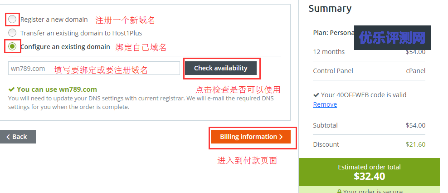
Task: Click checkmark icon beside 40OFFWEB code message
Action: tap(316, 95)
